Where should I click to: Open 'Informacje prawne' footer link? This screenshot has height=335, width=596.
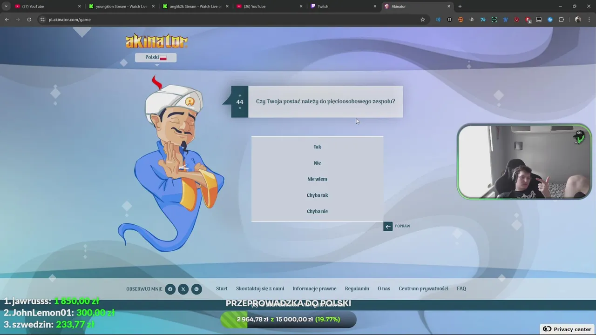314,288
